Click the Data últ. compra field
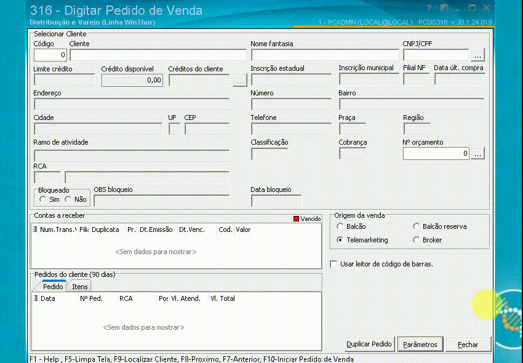 point(460,80)
